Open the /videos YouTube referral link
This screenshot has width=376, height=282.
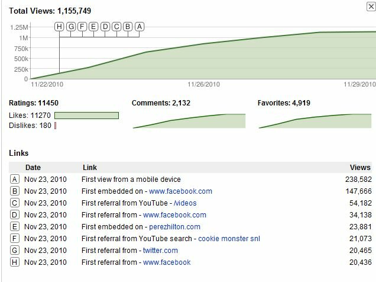point(185,203)
